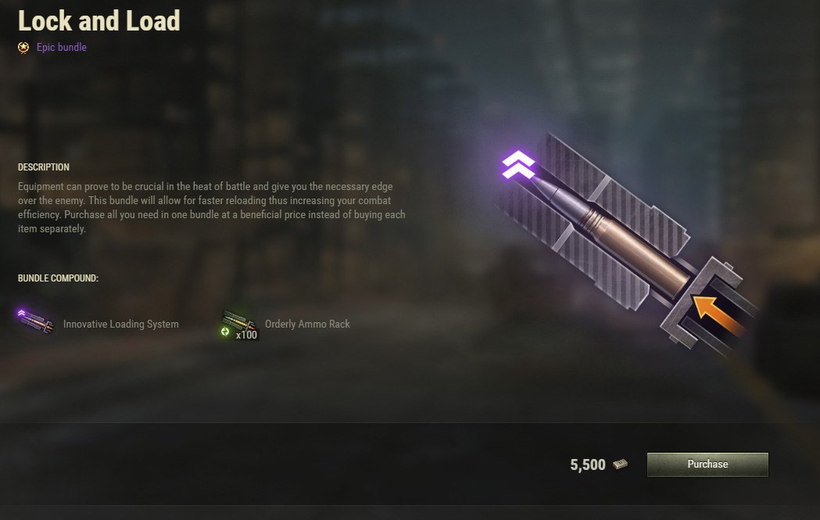This screenshot has width=820, height=520.
Task: Select the Innovative Loading System icon
Action: (x=34, y=321)
